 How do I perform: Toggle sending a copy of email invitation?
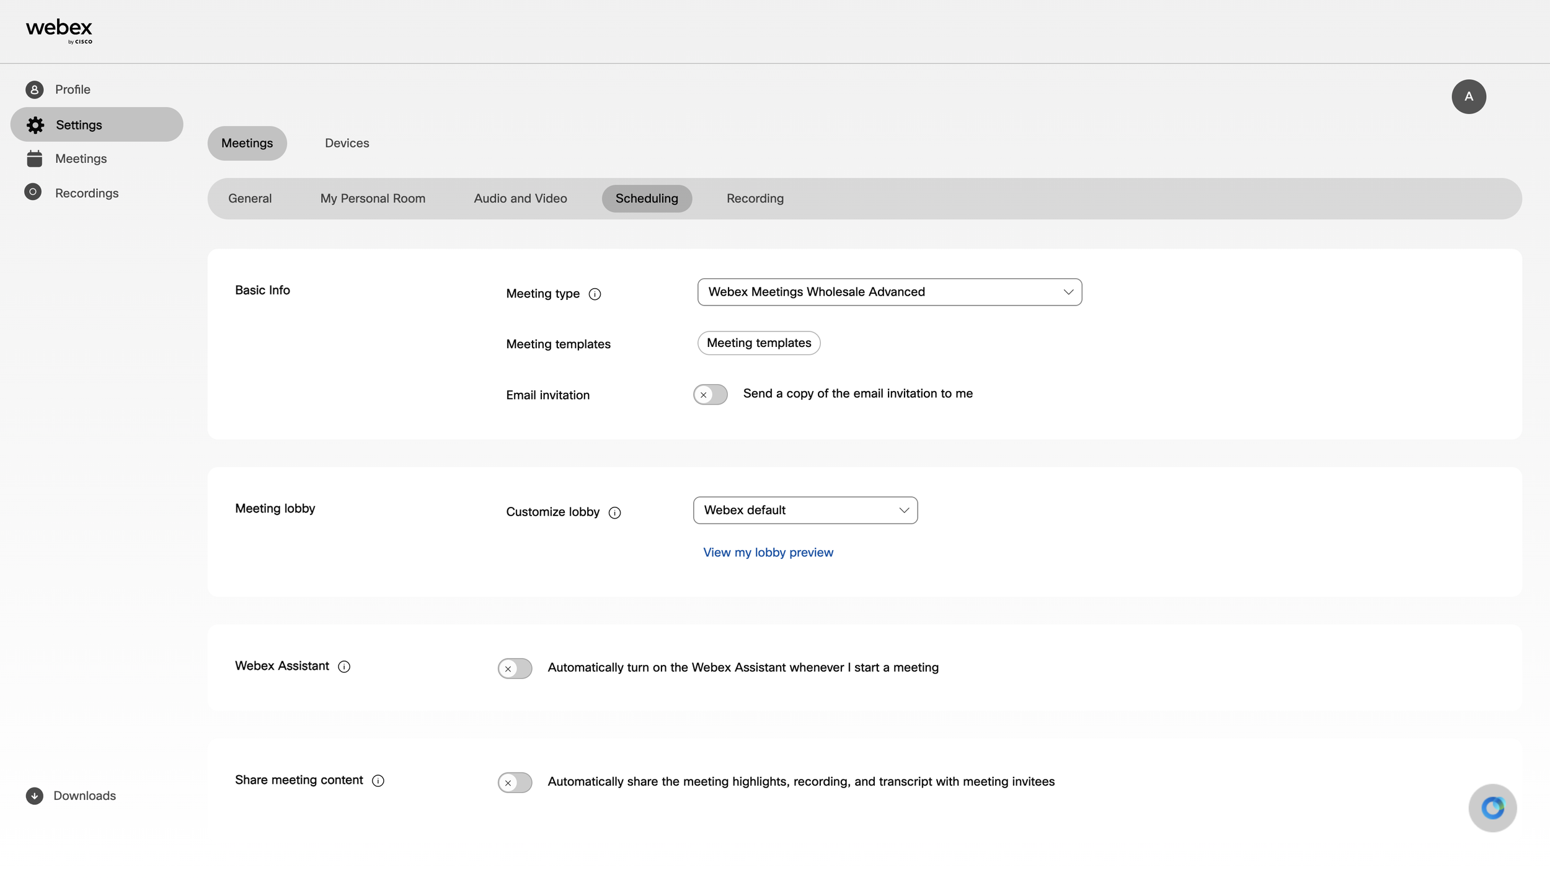710,395
